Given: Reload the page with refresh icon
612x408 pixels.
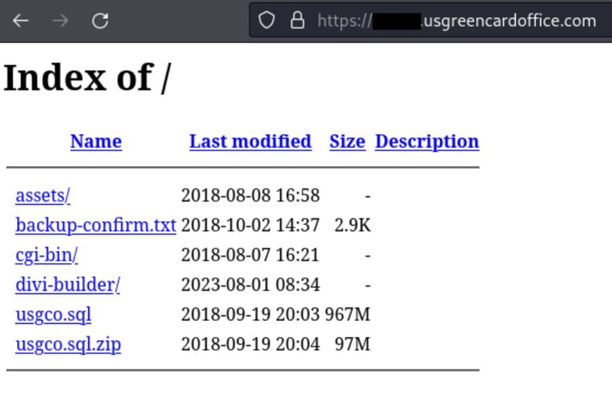Looking at the screenshot, I should click(x=101, y=20).
